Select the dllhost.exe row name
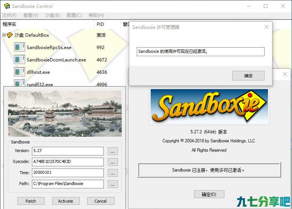292x209 pixels. click(38, 72)
